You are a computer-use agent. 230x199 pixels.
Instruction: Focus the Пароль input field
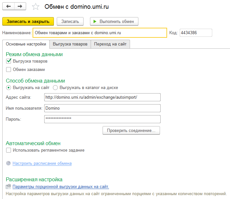click(x=102, y=119)
